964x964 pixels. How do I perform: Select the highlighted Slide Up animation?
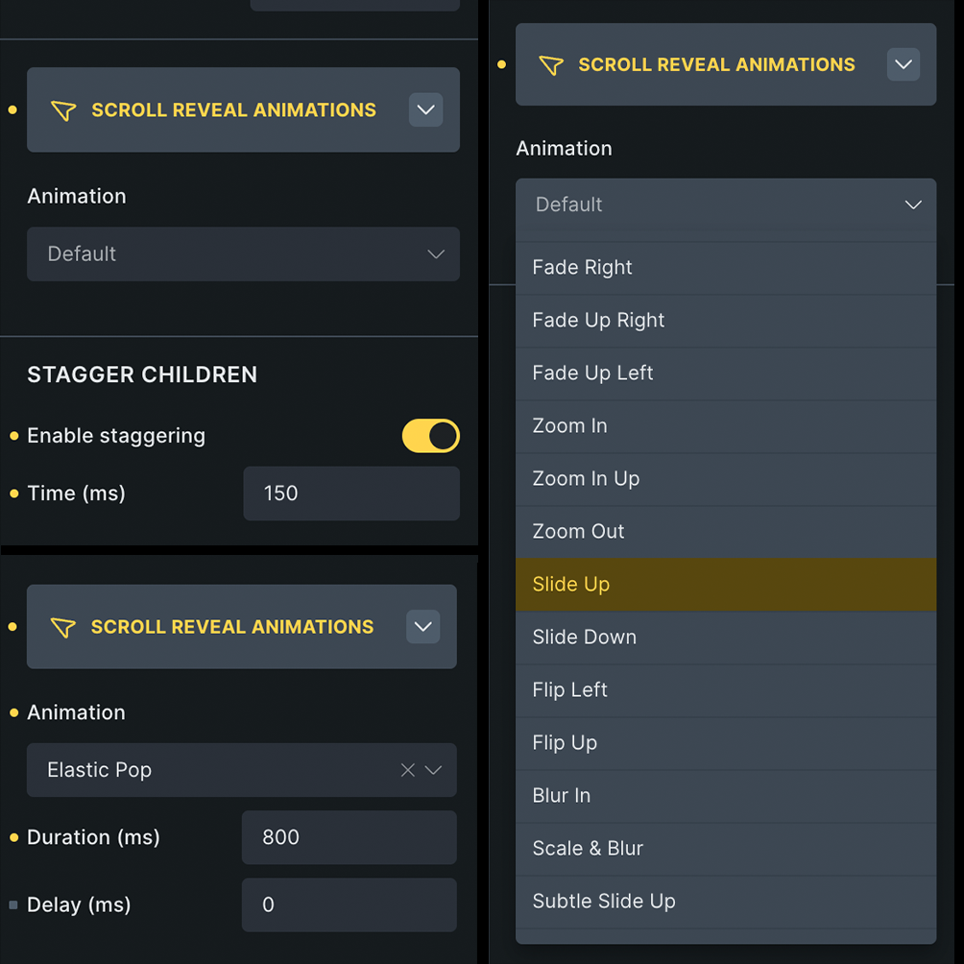pos(725,585)
